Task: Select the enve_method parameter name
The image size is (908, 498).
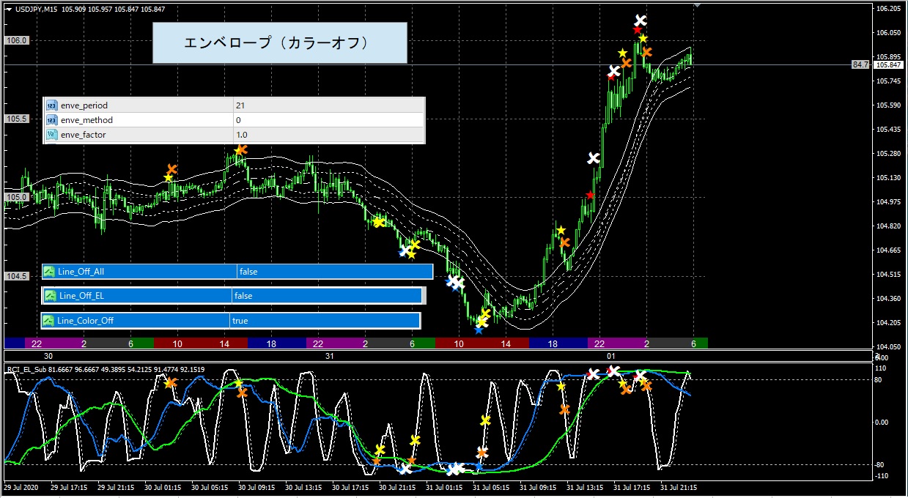Action: pyautogui.click(x=87, y=120)
